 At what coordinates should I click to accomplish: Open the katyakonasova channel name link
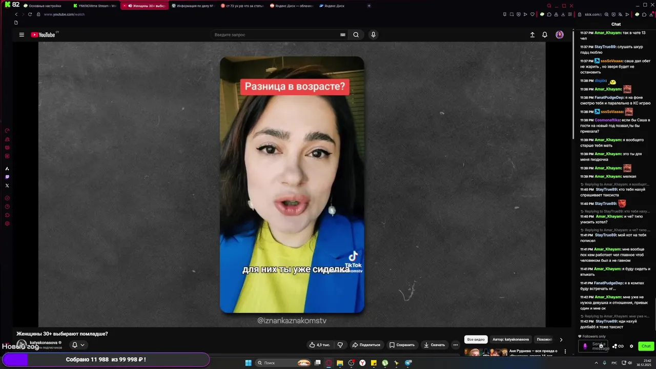[x=44, y=342]
